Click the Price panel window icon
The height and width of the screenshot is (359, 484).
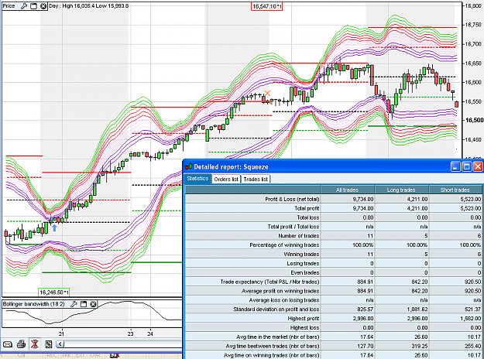click(33, 6)
